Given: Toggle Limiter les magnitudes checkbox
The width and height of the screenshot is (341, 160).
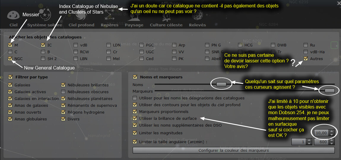Looking at the screenshot, I should [135, 133].
